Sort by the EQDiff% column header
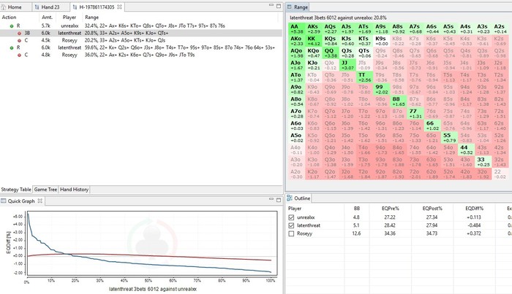This screenshot has height=294, width=512. tap(473, 209)
